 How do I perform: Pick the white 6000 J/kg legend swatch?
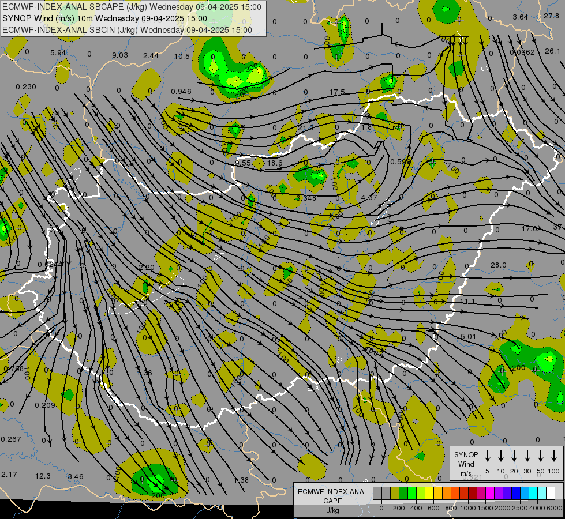pyautogui.click(x=551, y=494)
